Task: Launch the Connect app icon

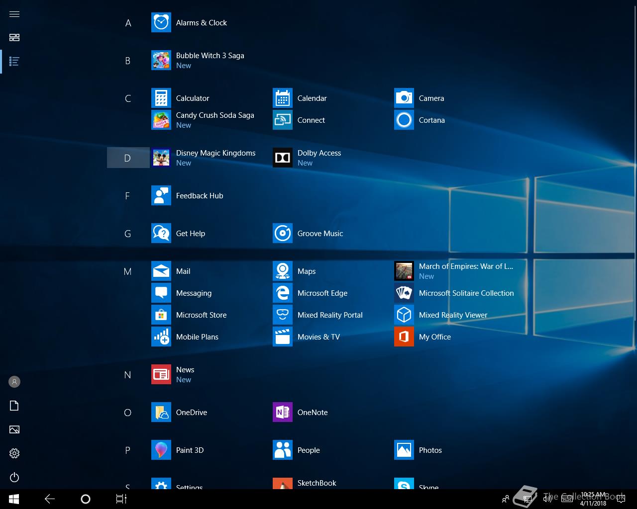Action: point(283,120)
